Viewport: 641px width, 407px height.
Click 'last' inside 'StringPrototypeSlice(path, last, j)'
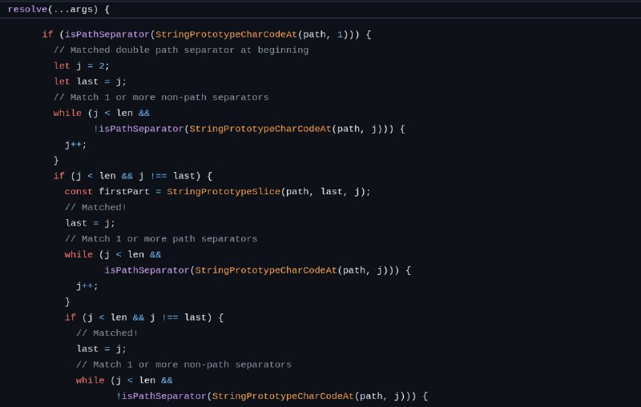[x=332, y=192]
